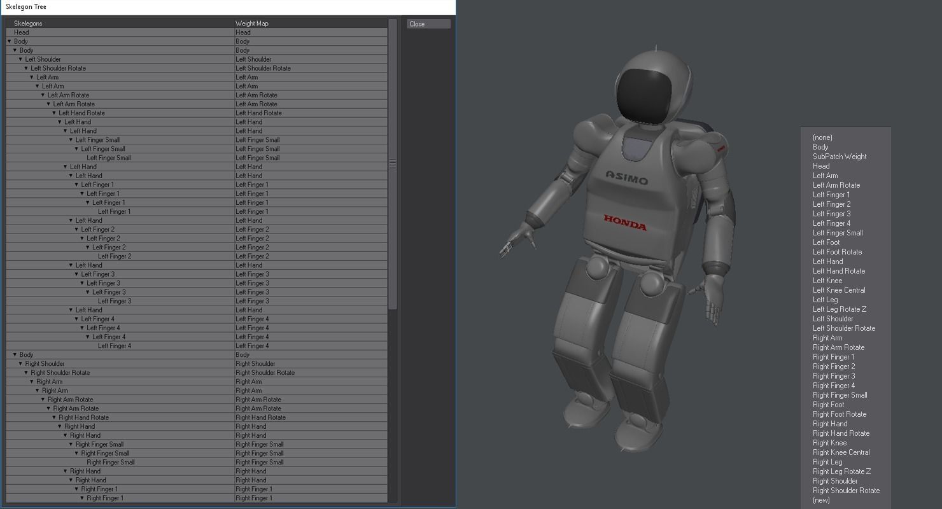Select the Right Shoulder Rotate weight map cell
The width and height of the screenshot is (942, 509).
311,373
